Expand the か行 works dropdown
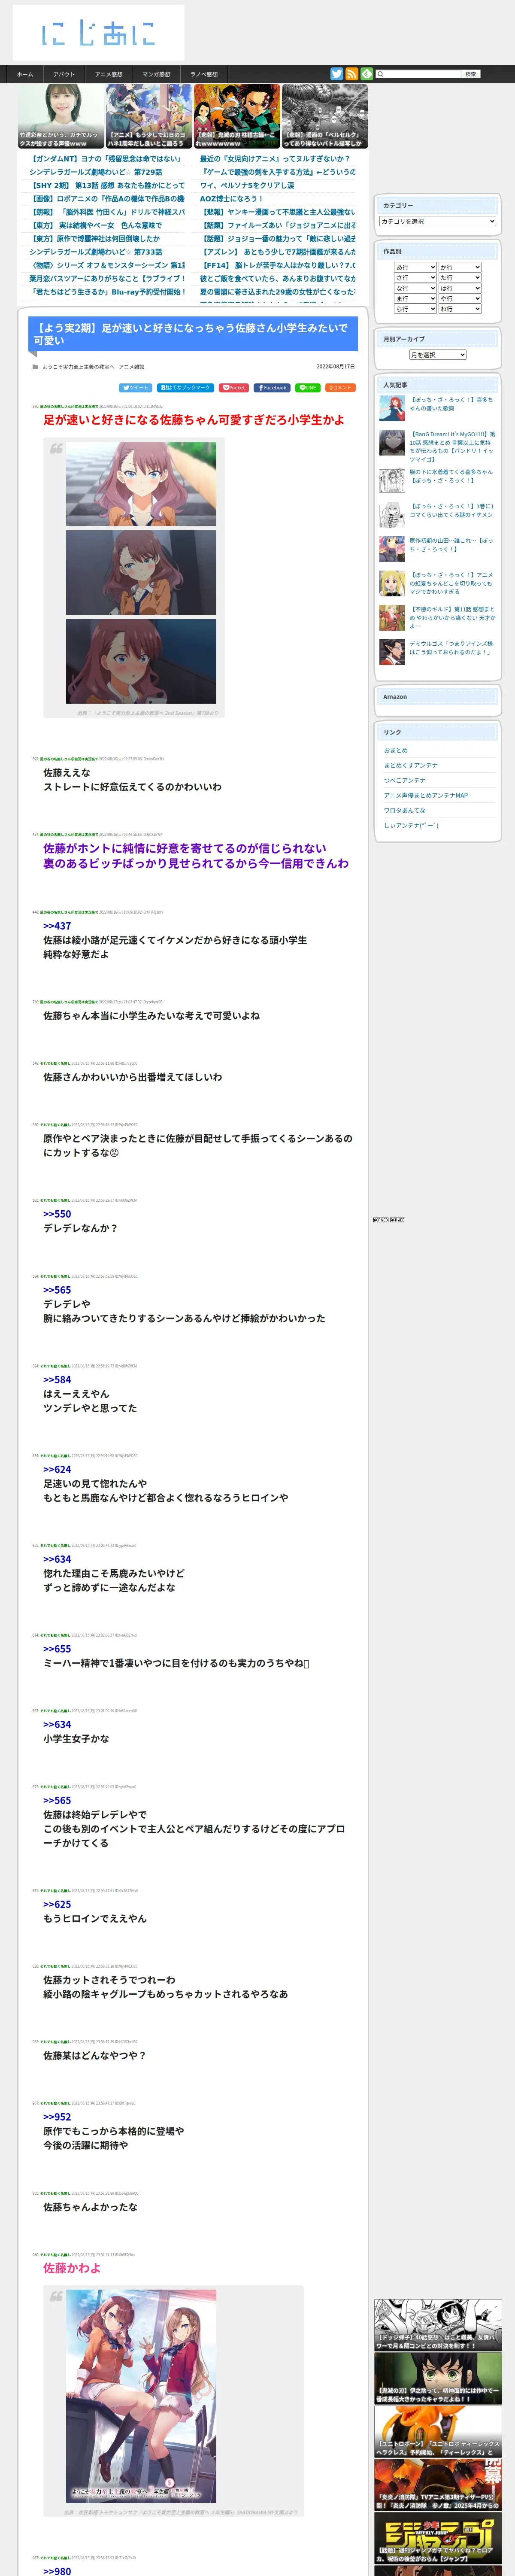The image size is (515, 2576). (460, 268)
